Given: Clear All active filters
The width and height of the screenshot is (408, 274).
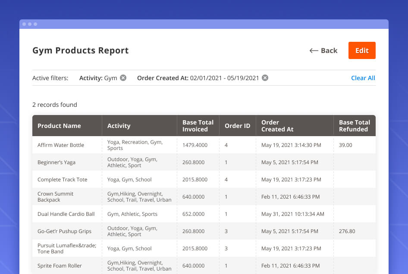Looking at the screenshot, I should (x=363, y=78).
